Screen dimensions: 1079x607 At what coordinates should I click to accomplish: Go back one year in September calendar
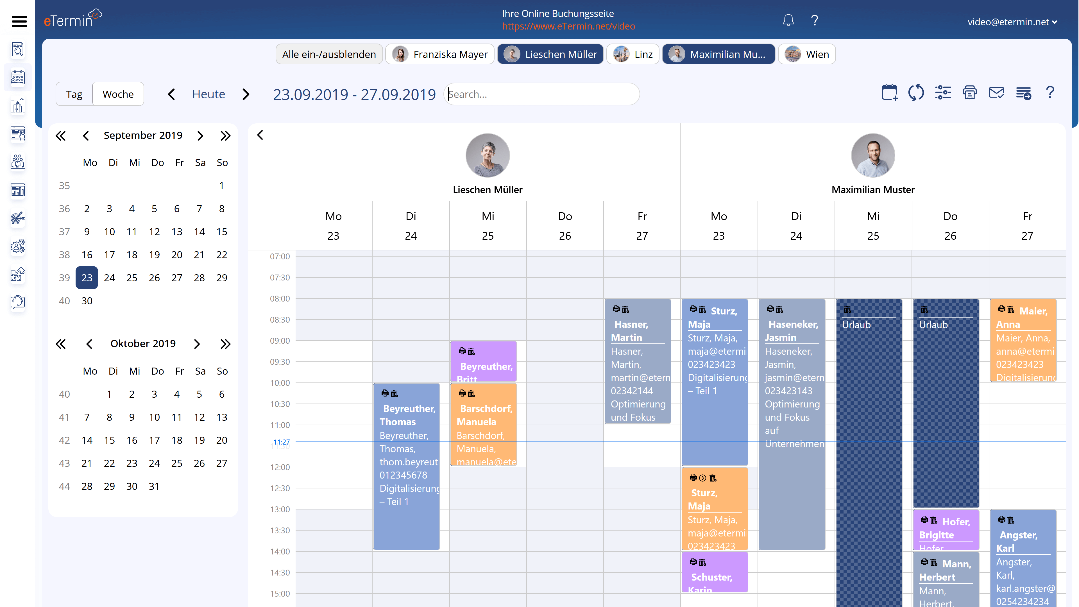tap(61, 136)
